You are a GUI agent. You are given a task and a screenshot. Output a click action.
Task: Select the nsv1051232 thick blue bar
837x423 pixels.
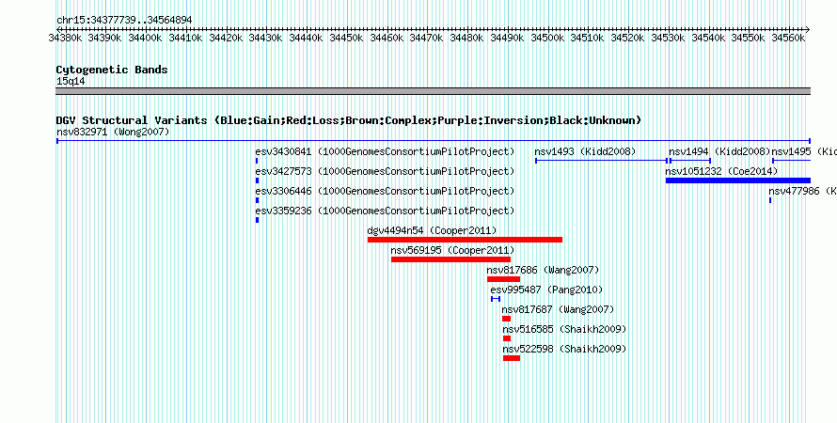click(738, 180)
